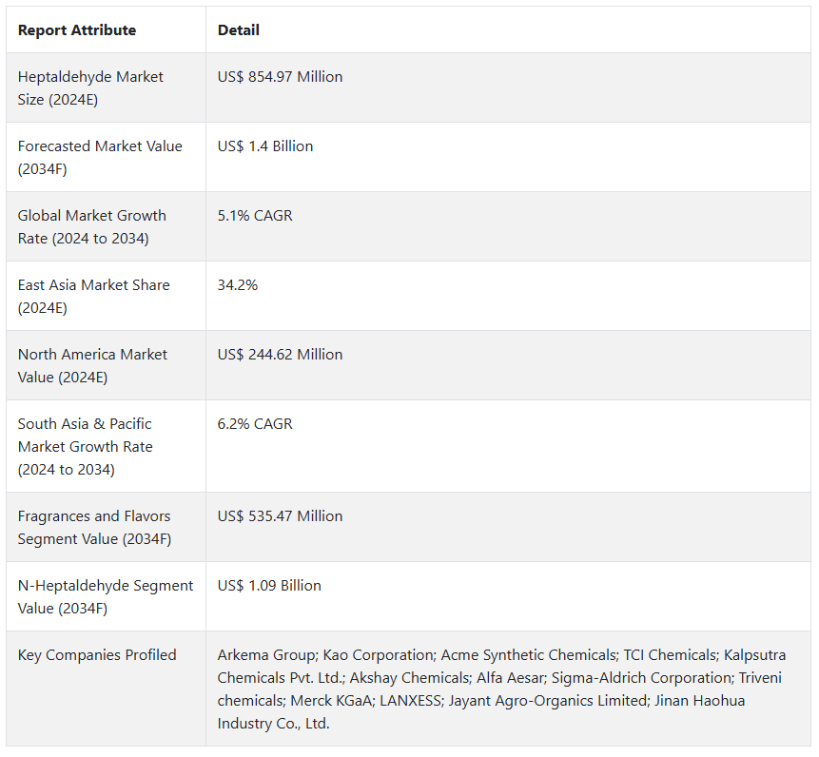Select the "Key Companies Profiled" cell
The image size is (819, 757).
click(x=97, y=655)
